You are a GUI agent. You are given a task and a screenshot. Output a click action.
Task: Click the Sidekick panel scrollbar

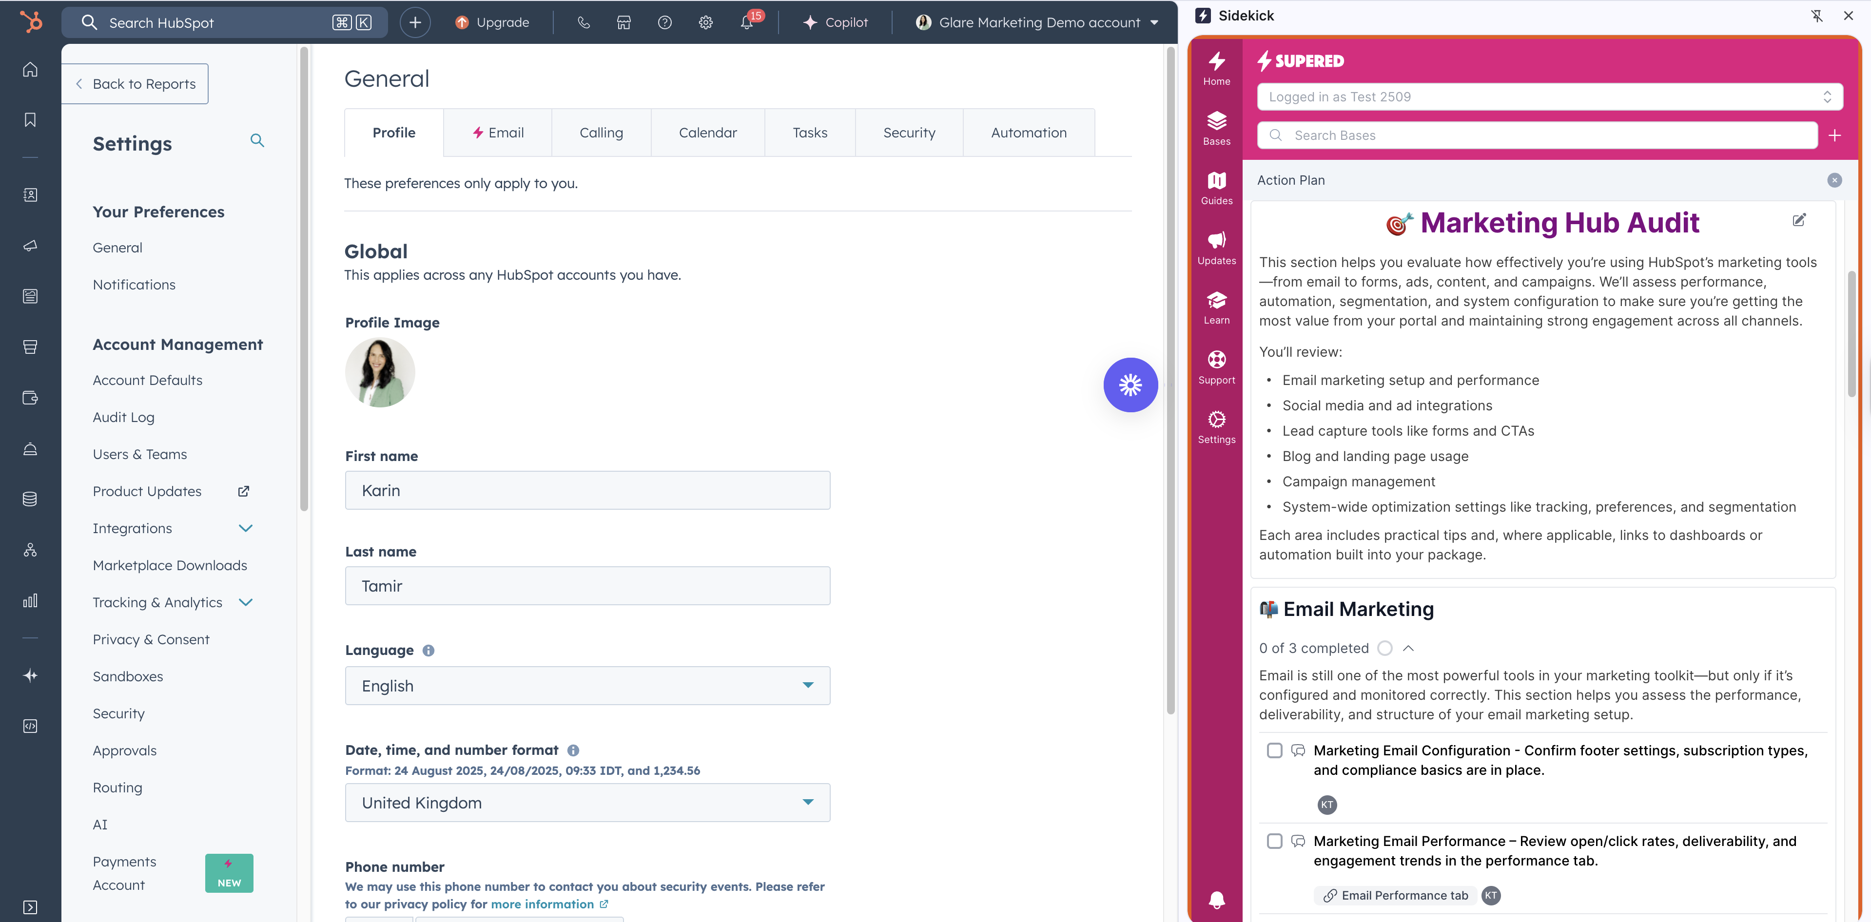point(1852,334)
